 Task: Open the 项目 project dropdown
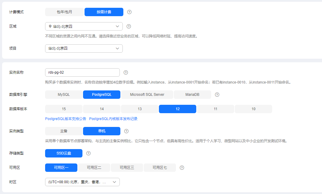pos(84,48)
